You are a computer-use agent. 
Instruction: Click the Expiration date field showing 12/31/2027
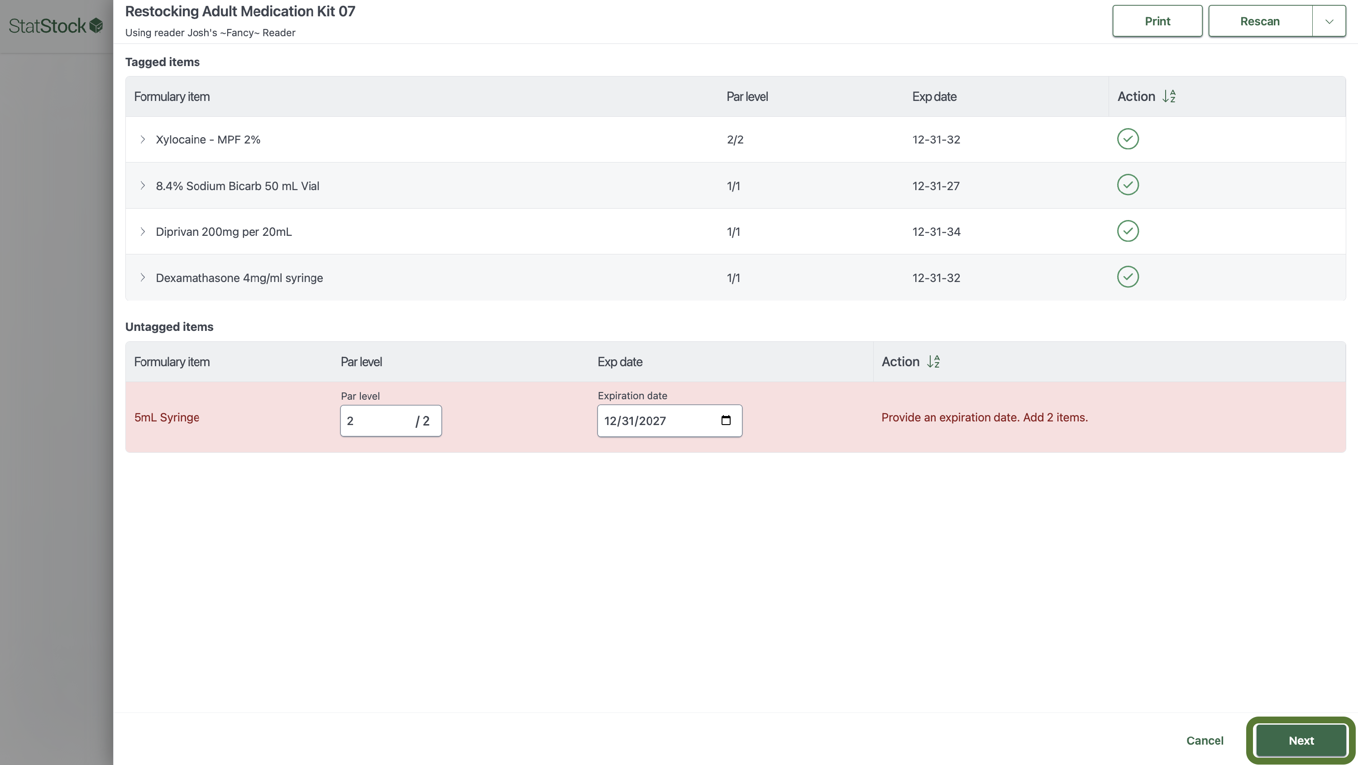coord(669,421)
